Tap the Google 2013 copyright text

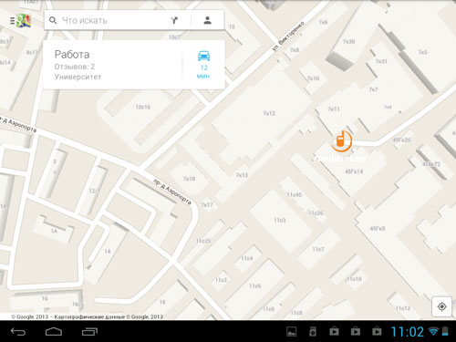click(x=88, y=316)
